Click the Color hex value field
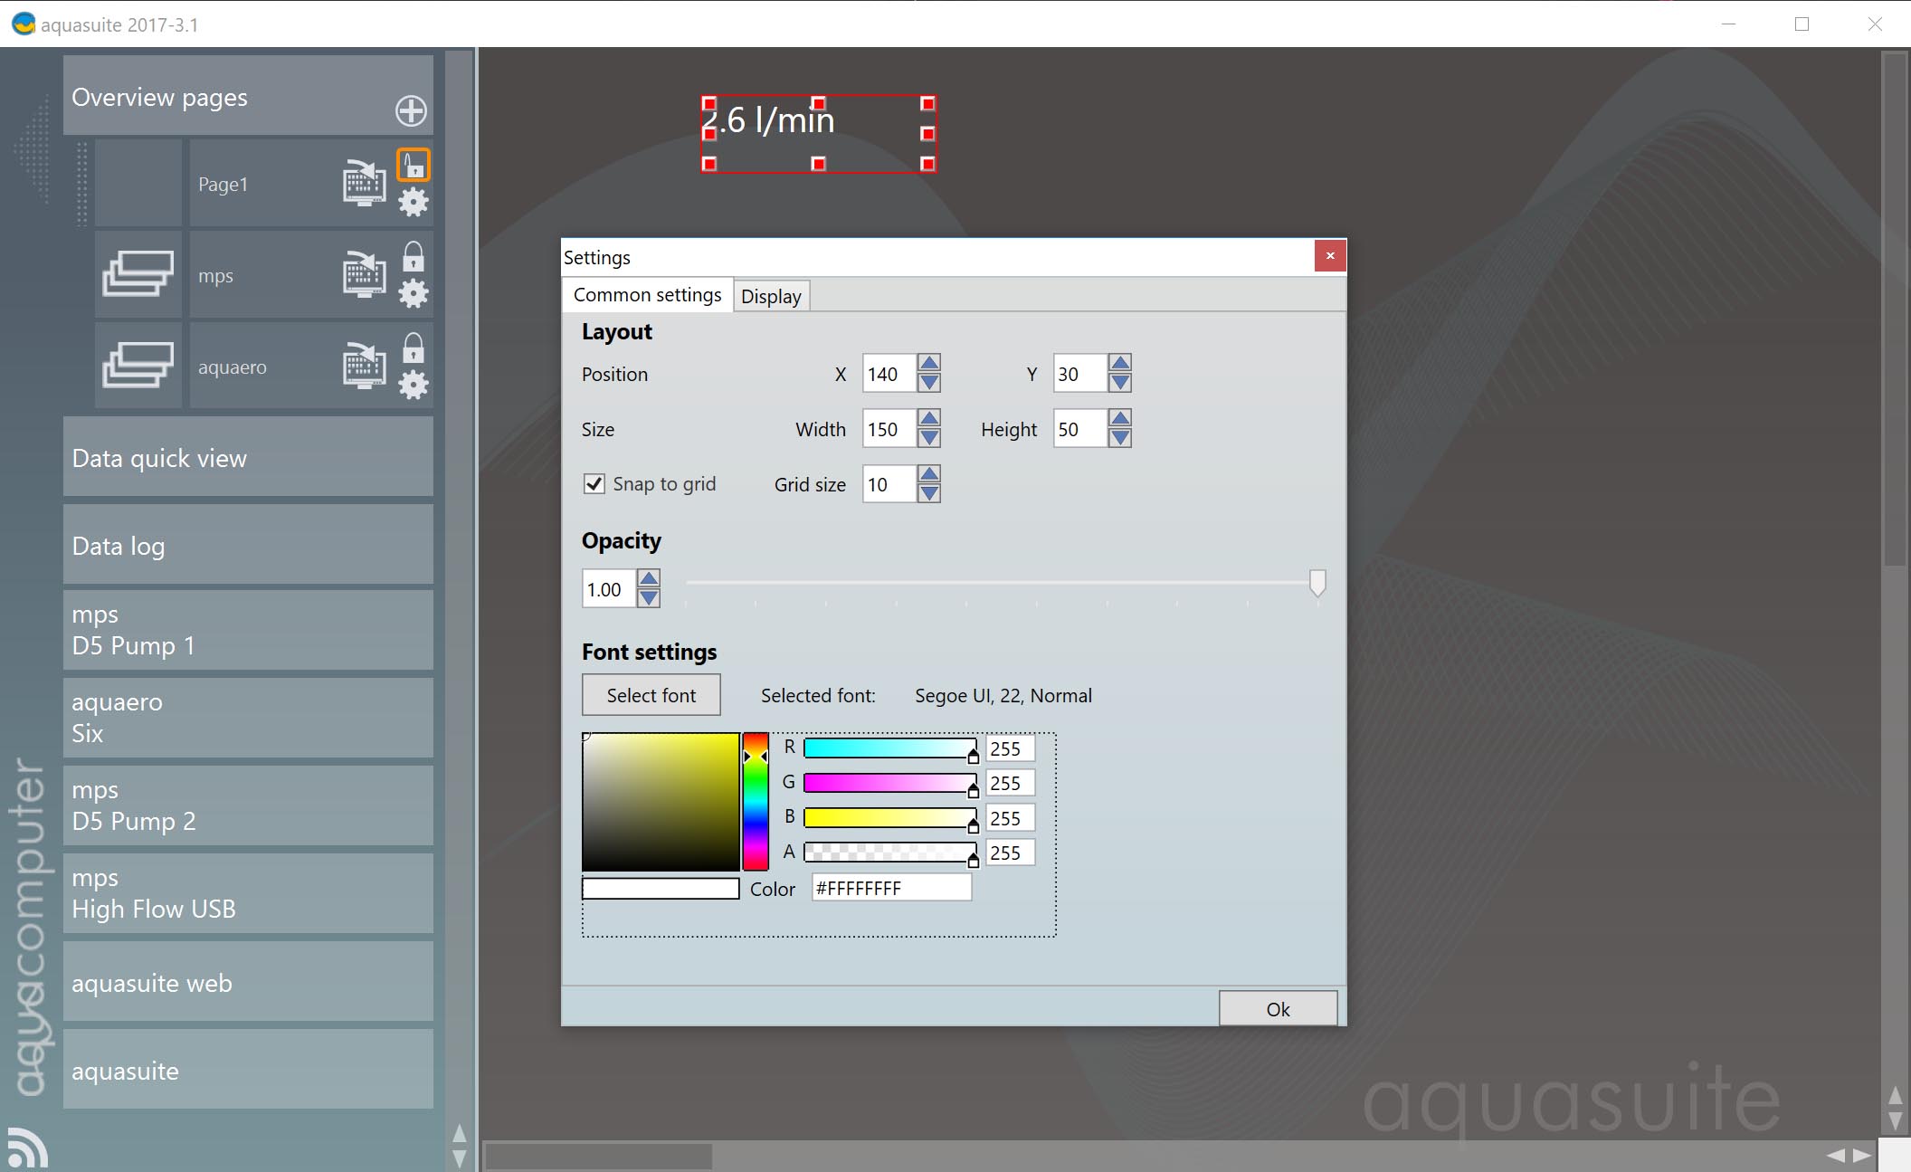The height and width of the screenshot is (1172, 1911). [890, 889]
